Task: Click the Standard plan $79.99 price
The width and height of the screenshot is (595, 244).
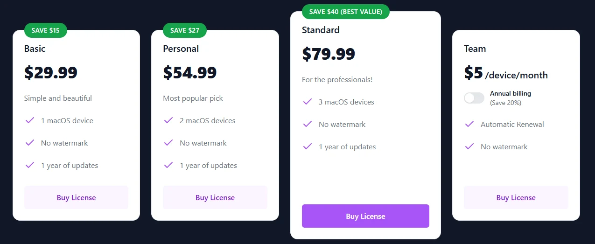Action: [329, 54]
